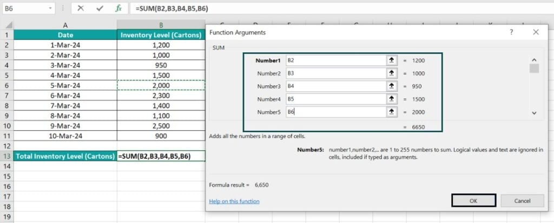Confirm formula with checkmark icon
554x223 pixels.
pos(100,9)
